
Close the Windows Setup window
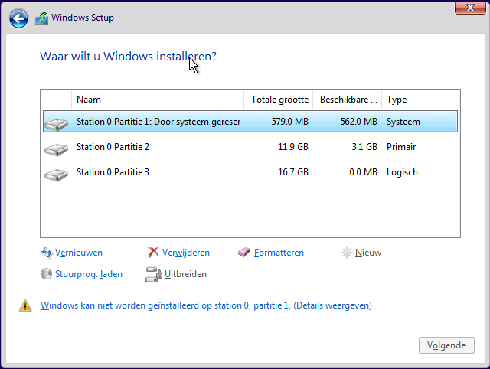click(x=470, y=8)
